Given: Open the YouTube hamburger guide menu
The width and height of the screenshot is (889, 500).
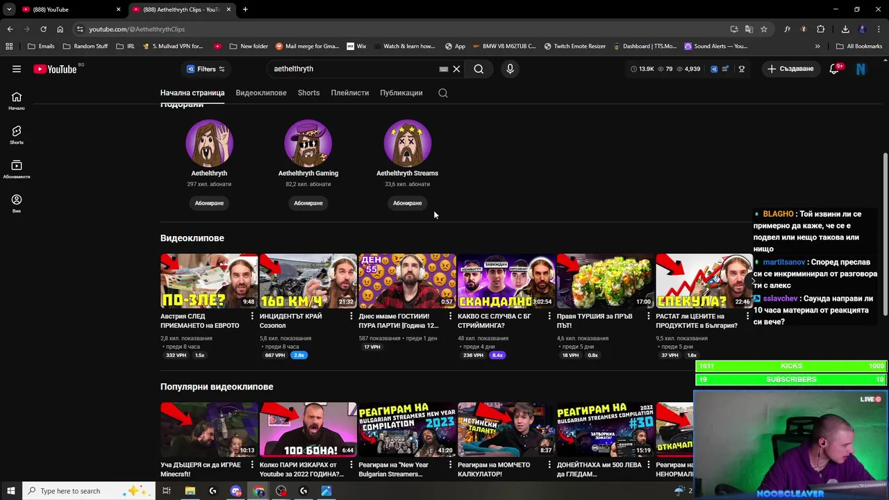Looking at the screenshot, I should 17,69.
